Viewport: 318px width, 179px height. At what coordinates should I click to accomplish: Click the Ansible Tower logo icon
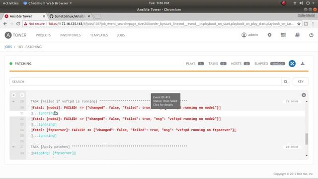(x=8, y=35)
